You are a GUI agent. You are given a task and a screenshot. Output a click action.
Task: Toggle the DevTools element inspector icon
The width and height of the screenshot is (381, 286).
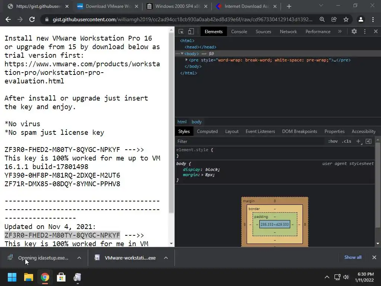(181, 31)
